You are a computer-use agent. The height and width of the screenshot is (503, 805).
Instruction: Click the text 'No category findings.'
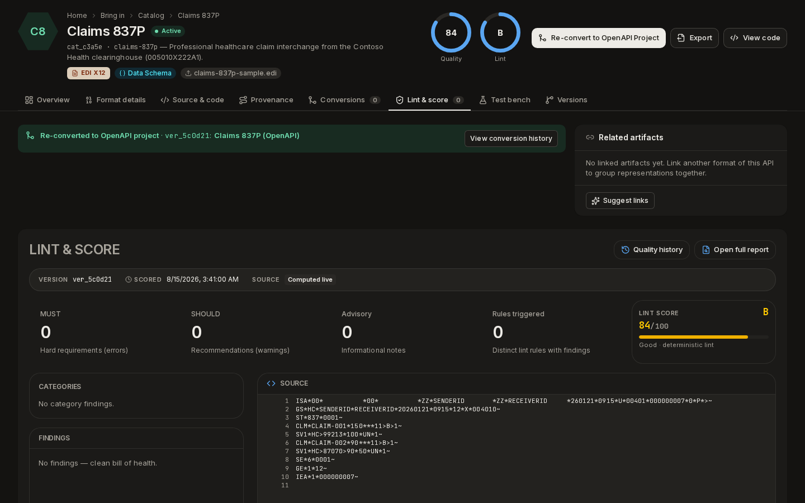[x=76, y=404]
